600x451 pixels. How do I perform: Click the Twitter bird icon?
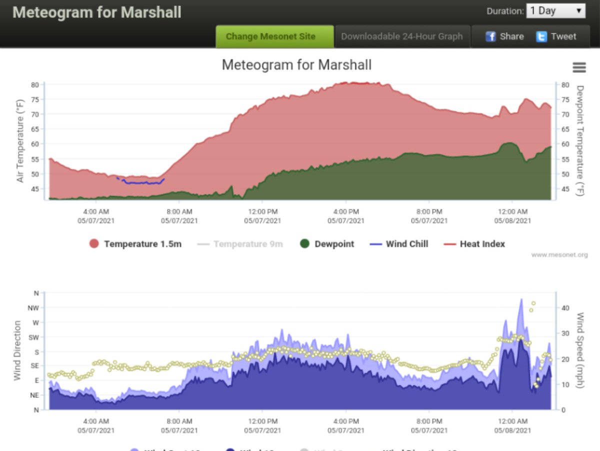pyautogui.click(x=541, y=36)
